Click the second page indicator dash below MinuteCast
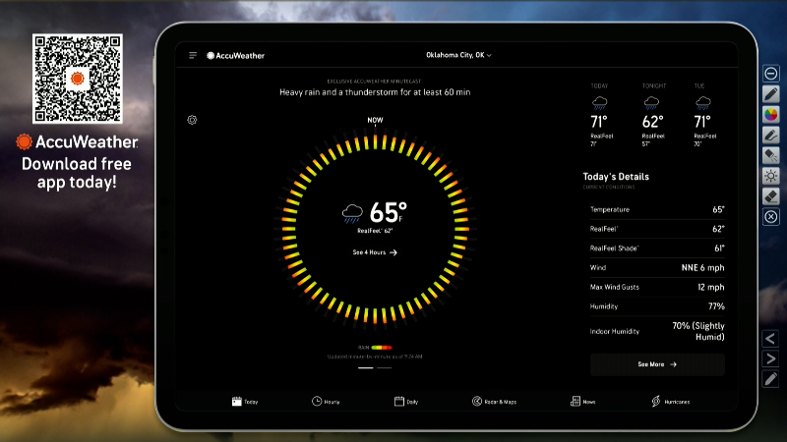 click(x=384, y=367)
